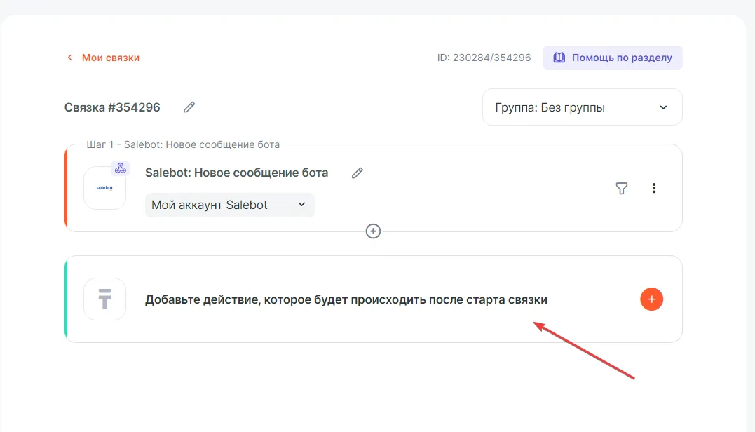Click the Добавьте действие prompt text
This screenshot has width=755, height=432.
click(346, 299)
